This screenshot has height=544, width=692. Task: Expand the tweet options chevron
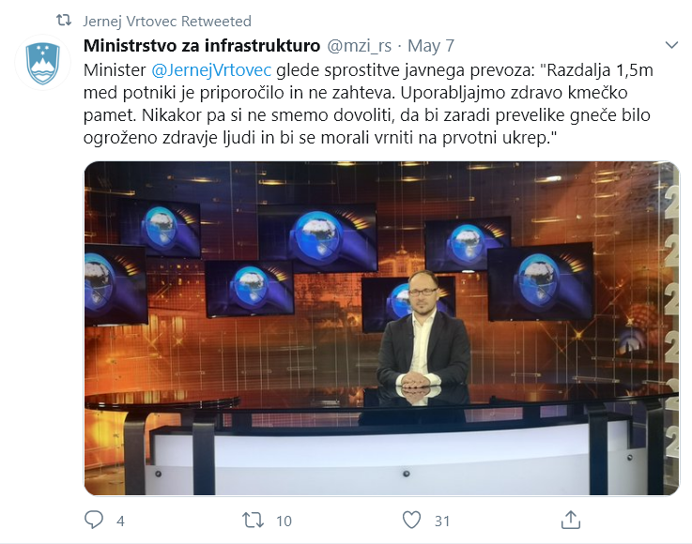pos(671,45)
